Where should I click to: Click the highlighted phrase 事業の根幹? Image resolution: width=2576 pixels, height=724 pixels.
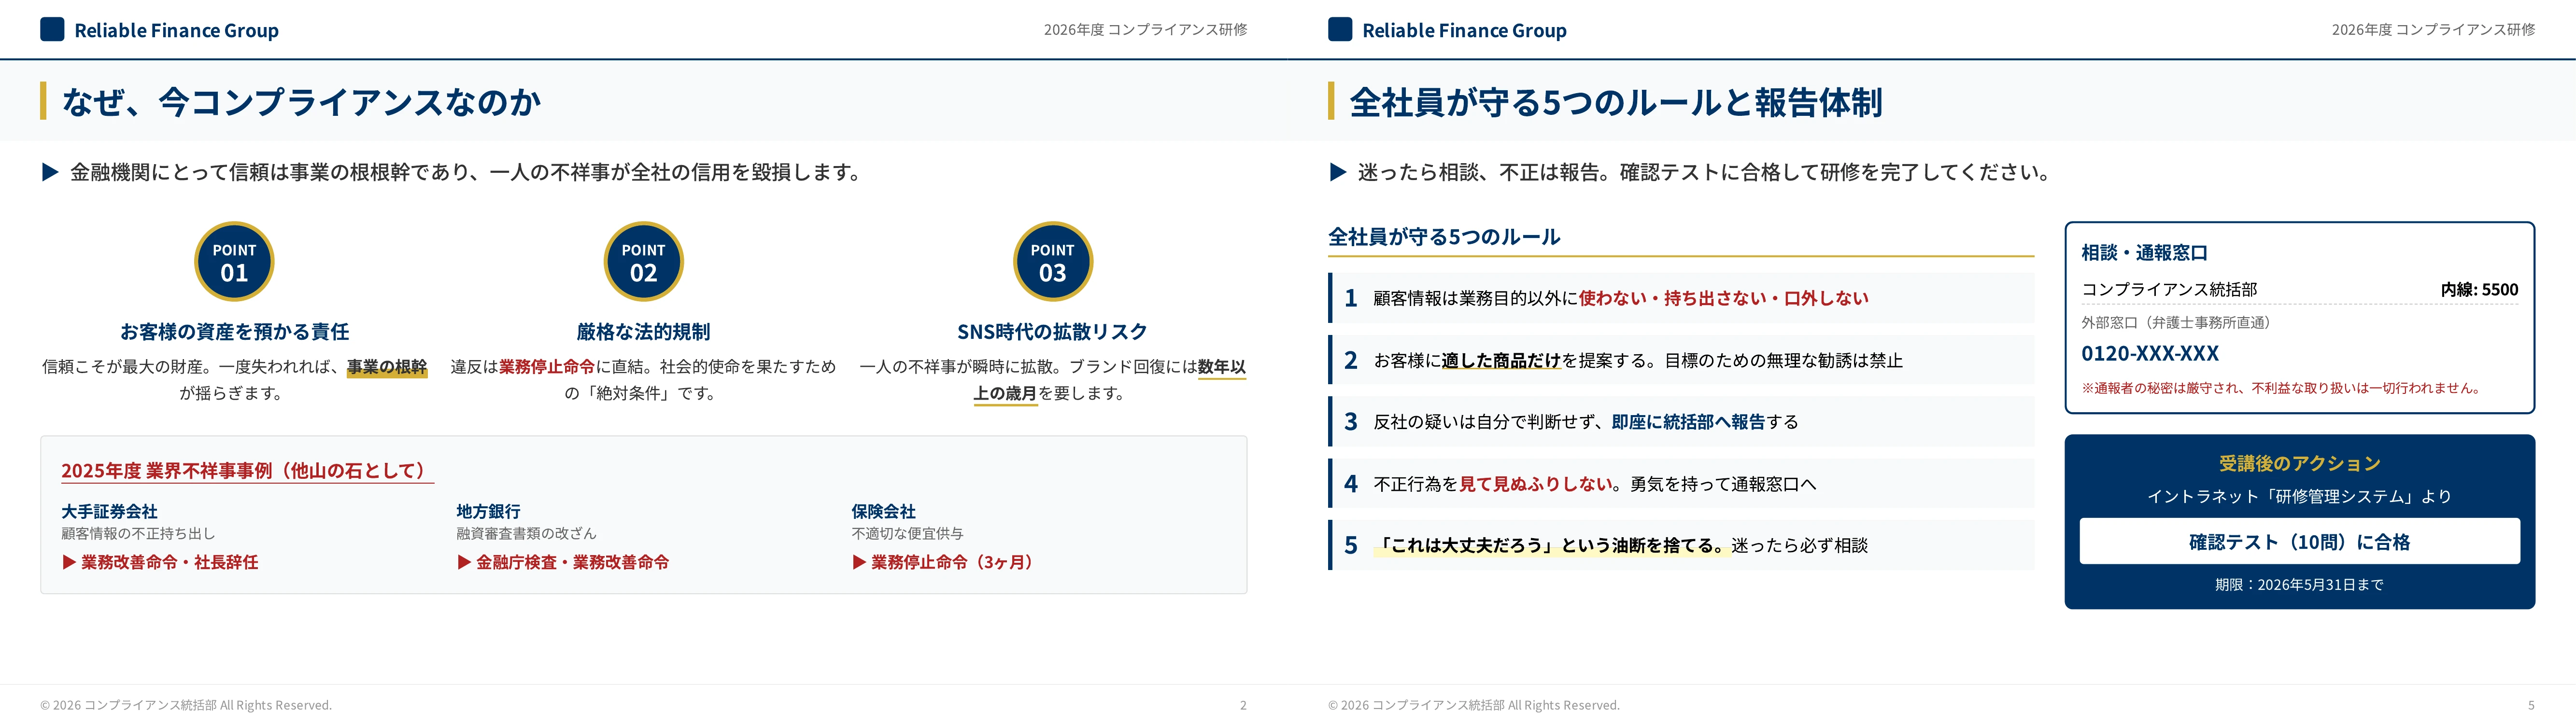point(387,367)
